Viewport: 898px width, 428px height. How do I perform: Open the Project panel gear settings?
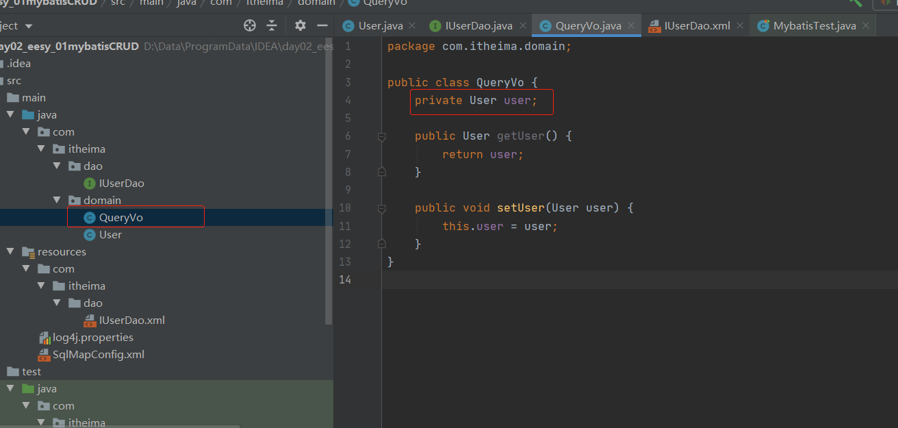coord(300,25)
